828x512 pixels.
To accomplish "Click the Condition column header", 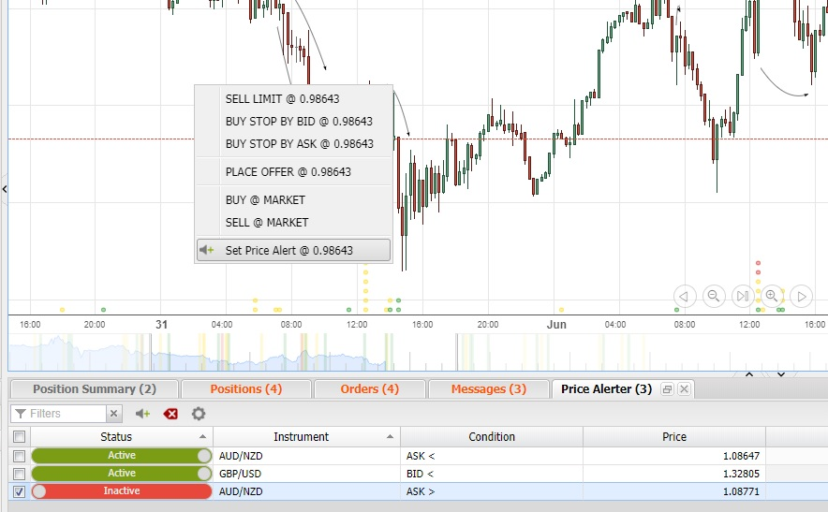I will coord(492,436).
